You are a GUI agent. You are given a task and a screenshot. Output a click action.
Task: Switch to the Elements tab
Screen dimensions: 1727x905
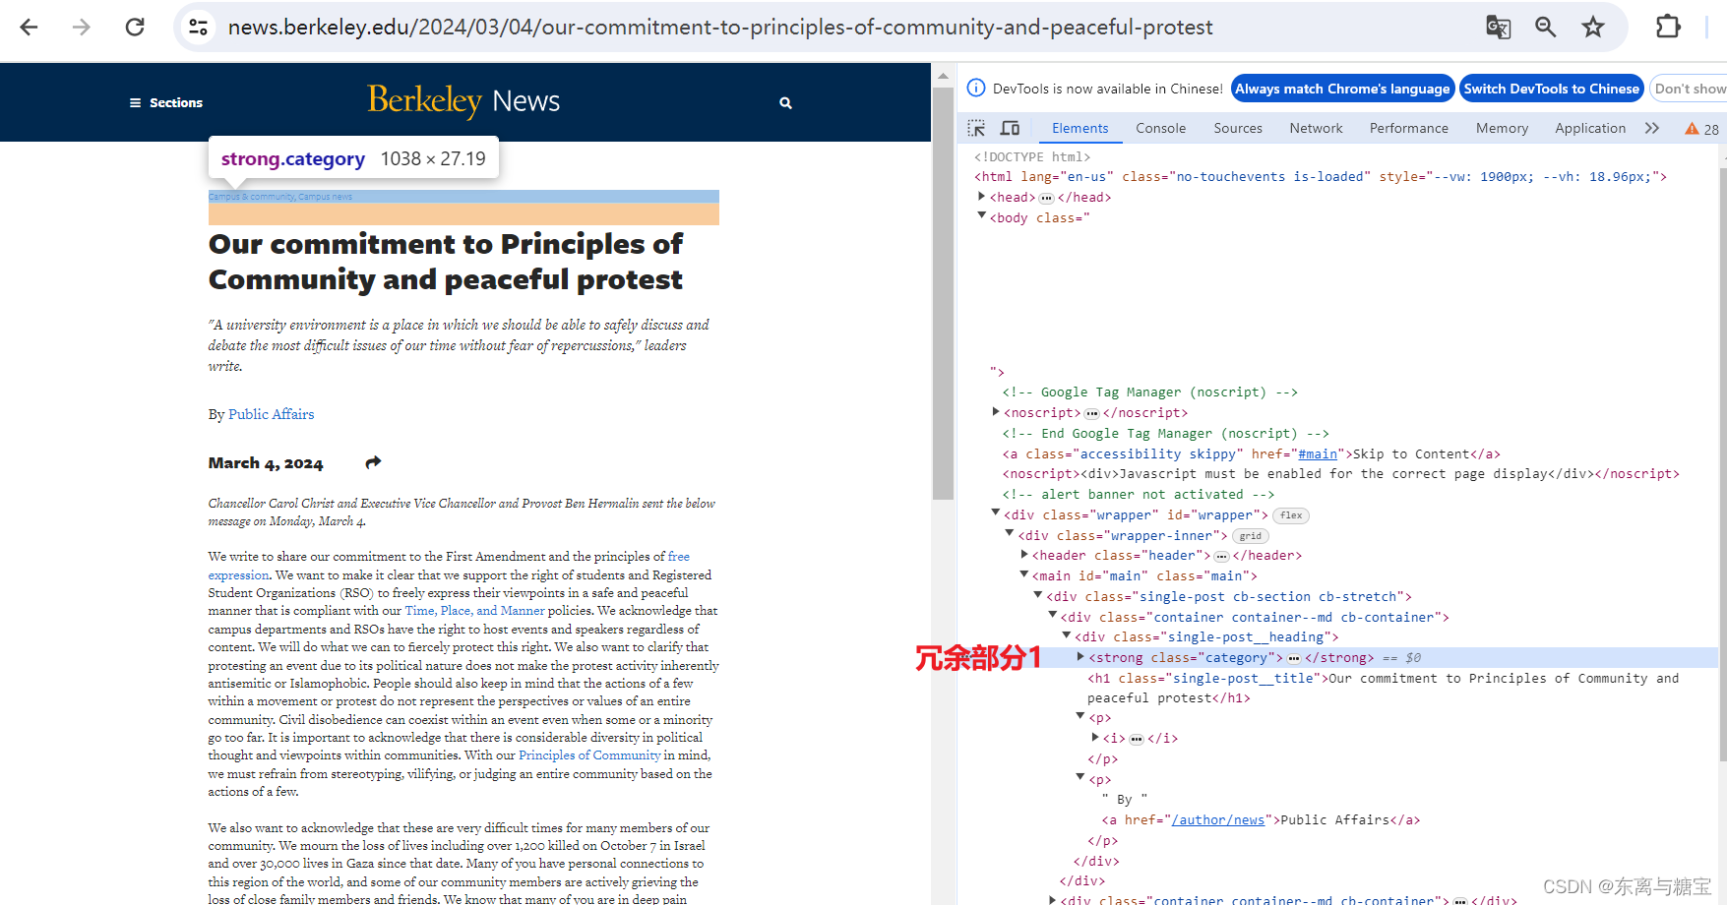(x=1079, y=128)
